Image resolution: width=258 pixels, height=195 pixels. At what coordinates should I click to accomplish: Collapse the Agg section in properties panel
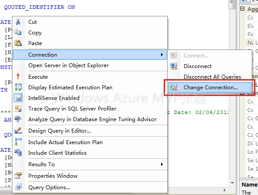243,8
